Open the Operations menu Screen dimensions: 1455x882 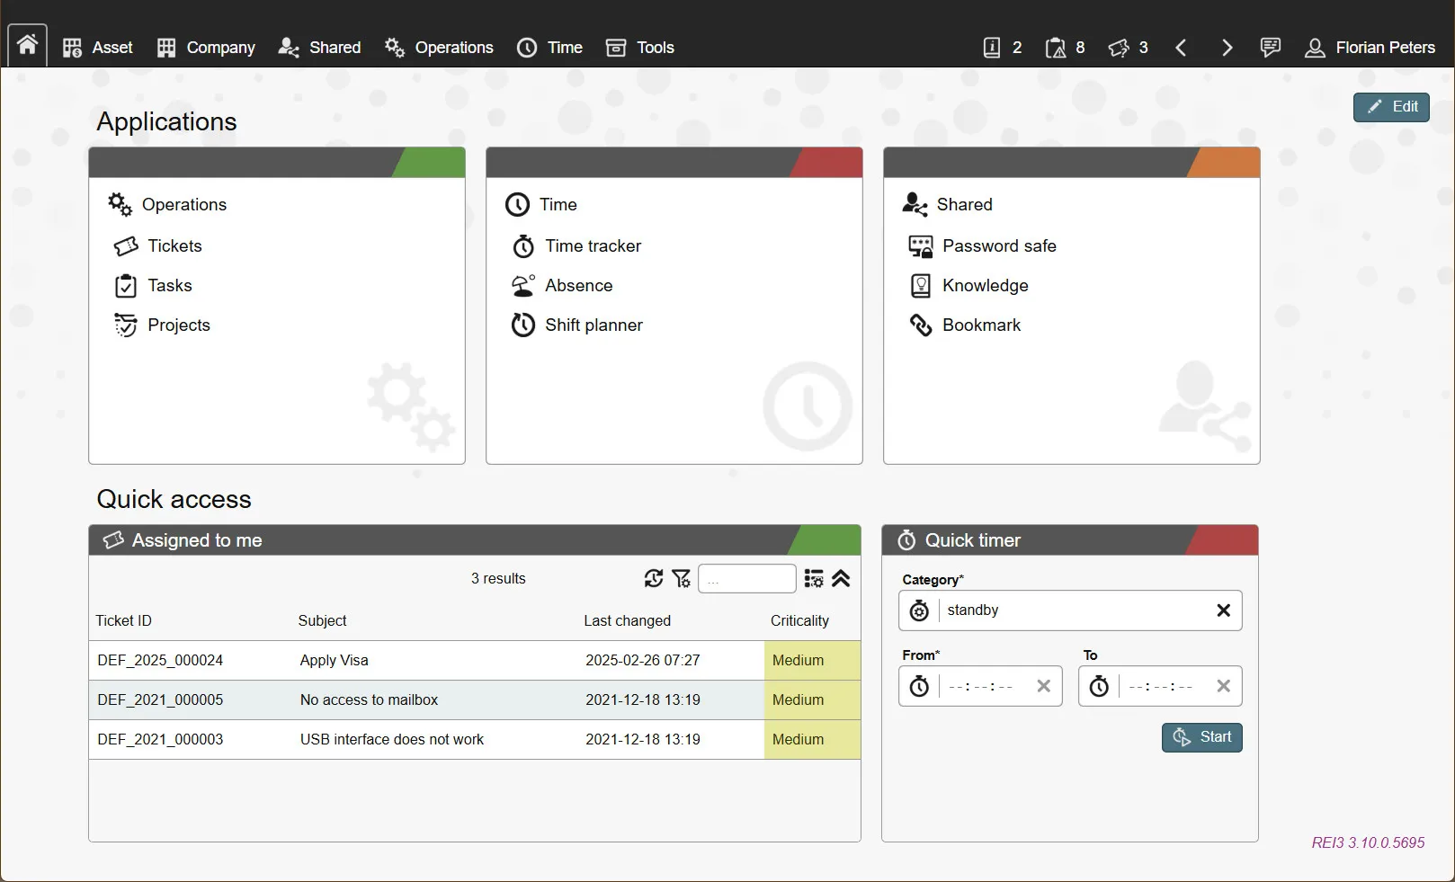(439, 47)
